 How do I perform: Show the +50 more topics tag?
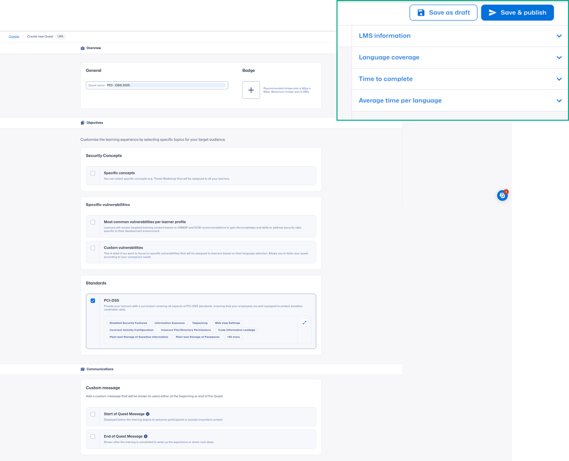point(233,337)
